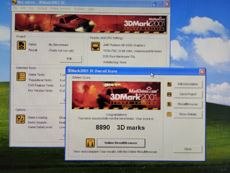The height and width of the screenshot is (173, 230).
Task: Click the floppy Save Project icon
Action: click(169, 94)
